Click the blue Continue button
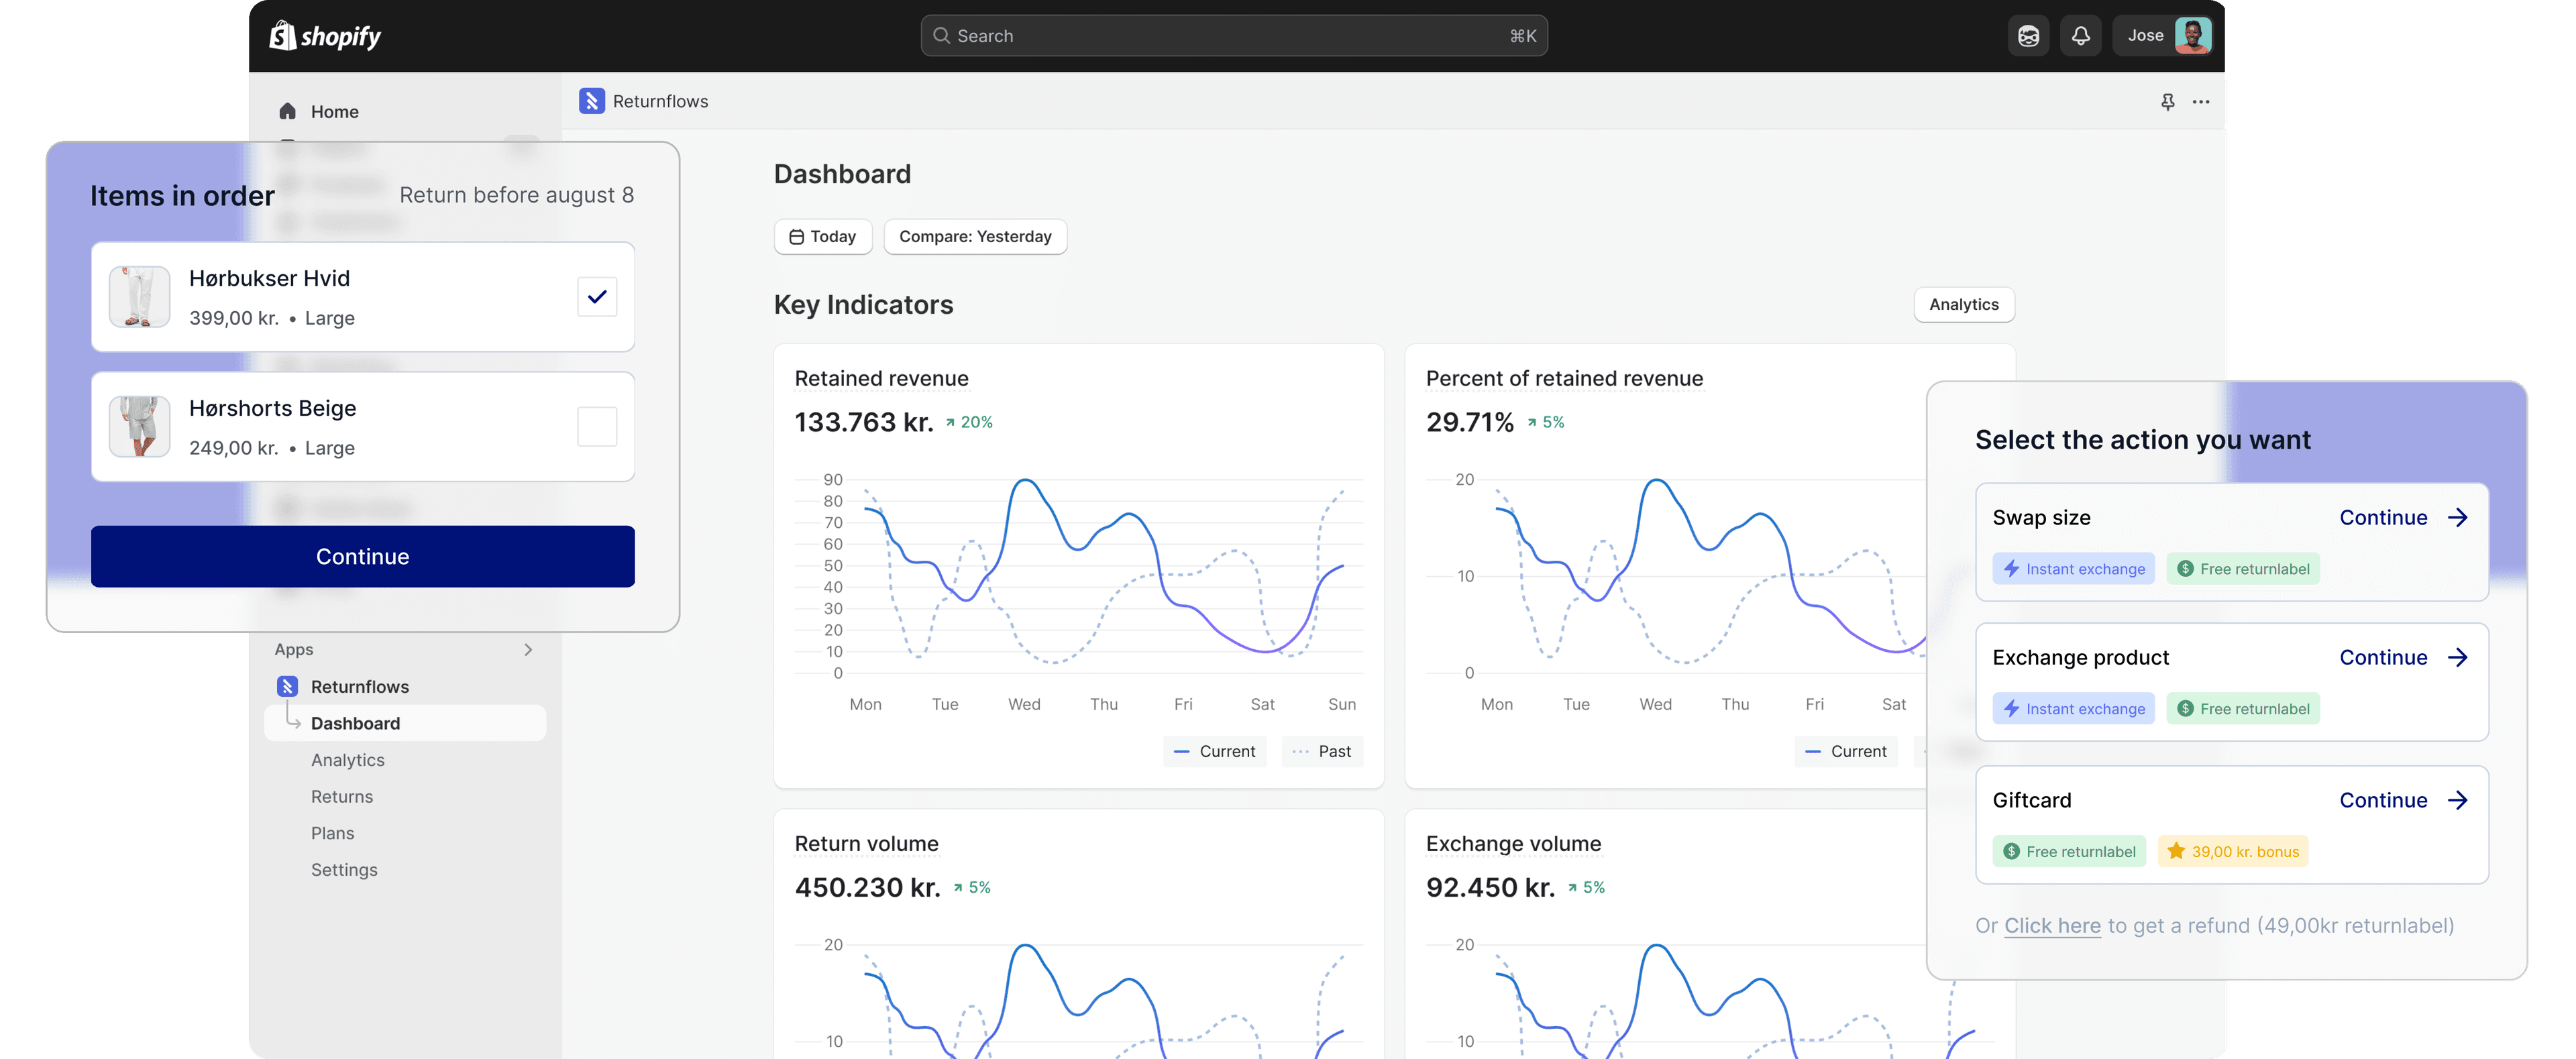The height and width of the screenshot is (1059, 2576). click(x=362, y=556)
